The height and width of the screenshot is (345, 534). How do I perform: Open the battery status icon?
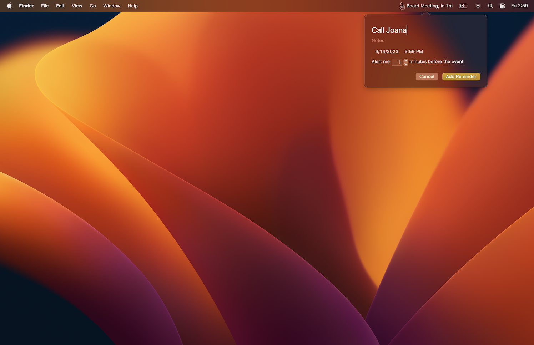point(463,6)
